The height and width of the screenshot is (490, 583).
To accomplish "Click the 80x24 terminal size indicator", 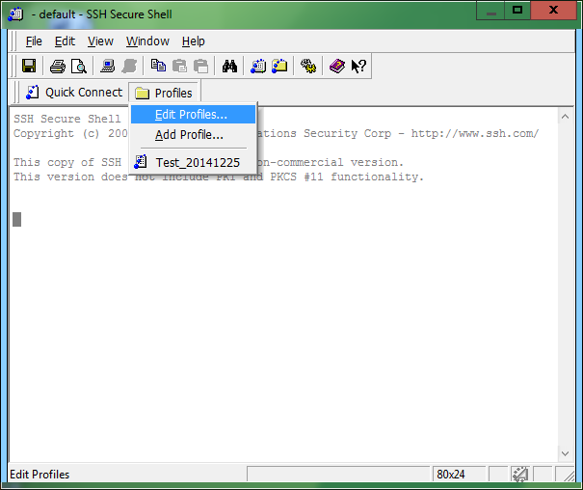I will point(459,475).
